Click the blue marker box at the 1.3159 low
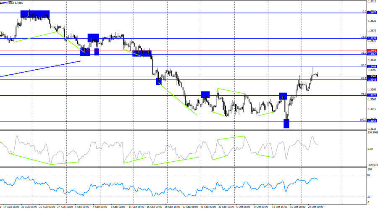 286,123
